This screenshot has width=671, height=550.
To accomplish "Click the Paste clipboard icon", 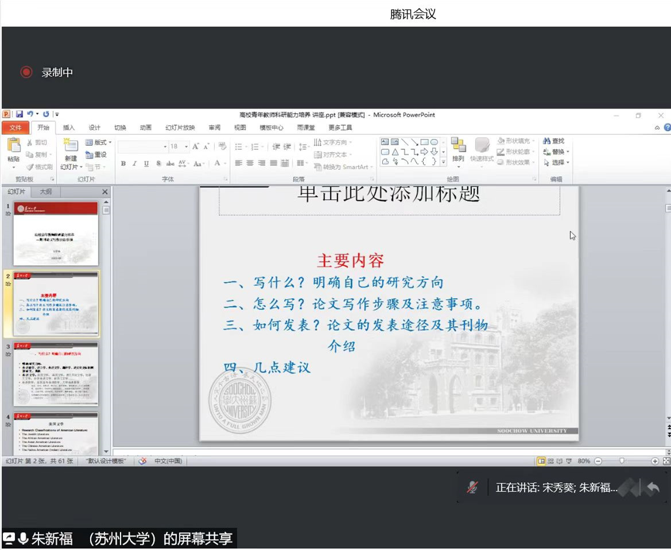I will point(13,146).
